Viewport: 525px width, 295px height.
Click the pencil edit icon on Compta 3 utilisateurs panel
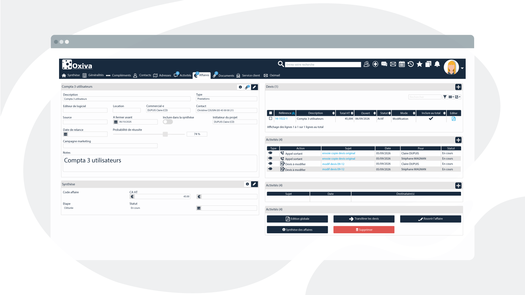(x=254, y=87)
